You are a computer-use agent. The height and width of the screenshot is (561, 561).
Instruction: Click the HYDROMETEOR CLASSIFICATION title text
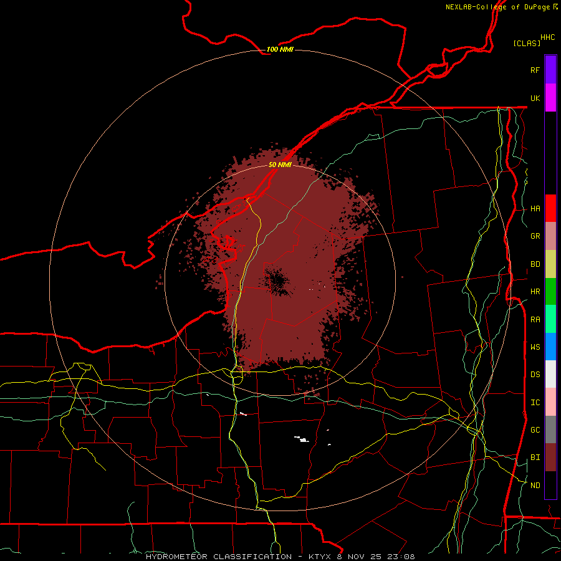pyautogui.click(x=219, y=557)
